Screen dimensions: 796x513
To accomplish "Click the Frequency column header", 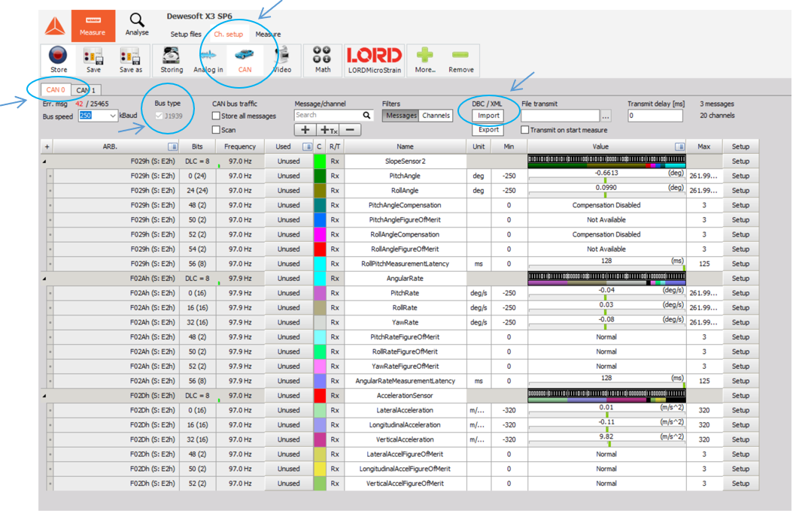I will [x=240, y=146].
